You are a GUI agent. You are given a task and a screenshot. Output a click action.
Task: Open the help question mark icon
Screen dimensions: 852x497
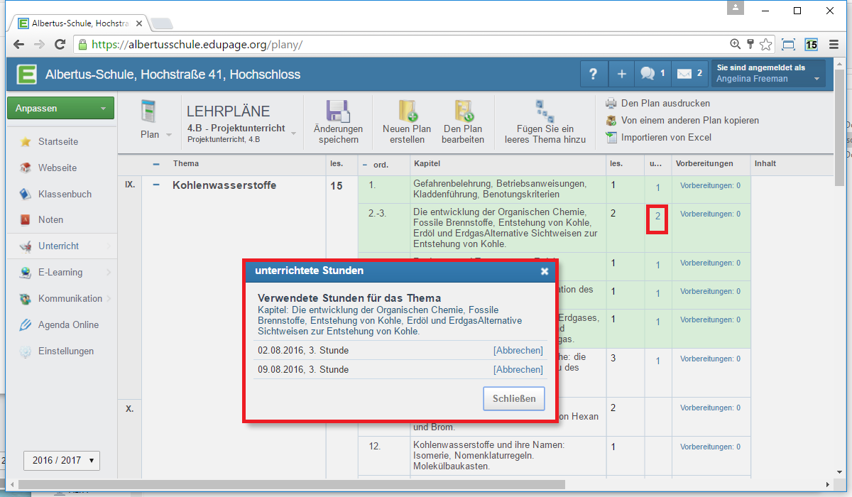tap(594, 75)
